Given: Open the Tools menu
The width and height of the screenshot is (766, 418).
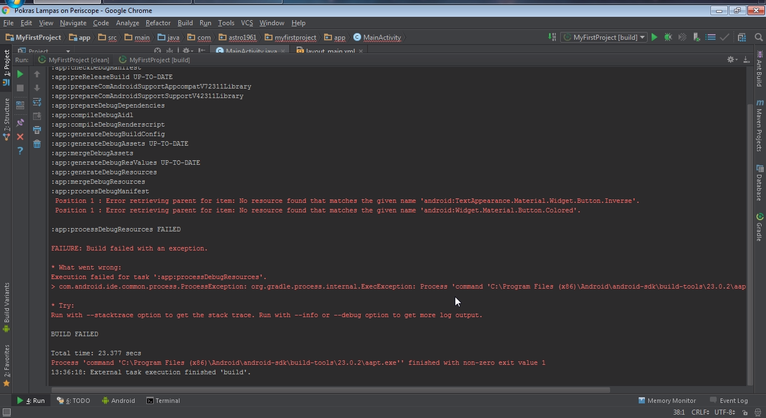Looking at the screenshot, I should (226, 23).
